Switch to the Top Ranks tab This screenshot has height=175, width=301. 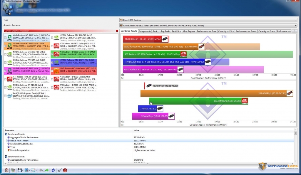(x=165, y=31)
